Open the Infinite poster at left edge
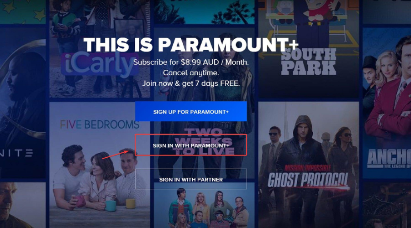This screenshot has width=411, height=228. pos(23,103)
